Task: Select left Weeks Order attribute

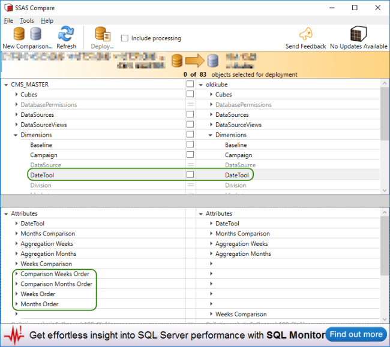Action: click(38, 294)
